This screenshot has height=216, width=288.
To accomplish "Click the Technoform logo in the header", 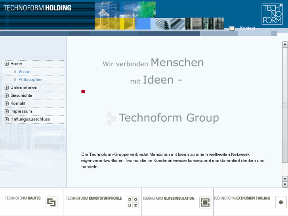I will [272, 14].
